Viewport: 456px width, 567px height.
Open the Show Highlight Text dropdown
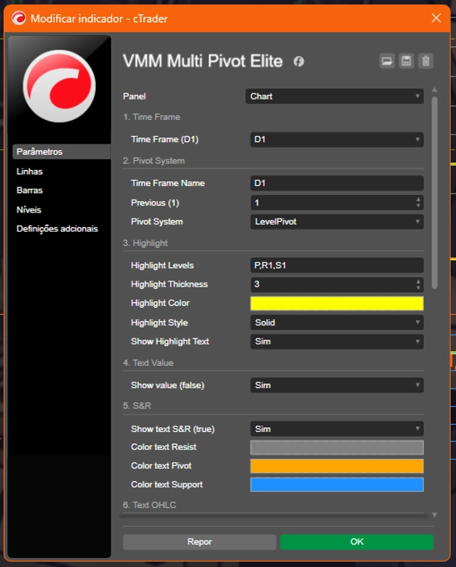click(x=337, y=342)
